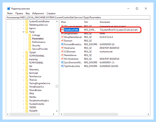The image size is (156, 122).
Task: Click the TSDDD folder icon
Action: coord(27,107)
